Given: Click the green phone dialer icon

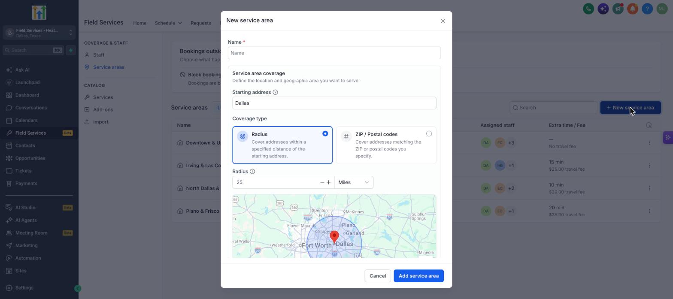Looking at the screenshot, I should 588,9.
